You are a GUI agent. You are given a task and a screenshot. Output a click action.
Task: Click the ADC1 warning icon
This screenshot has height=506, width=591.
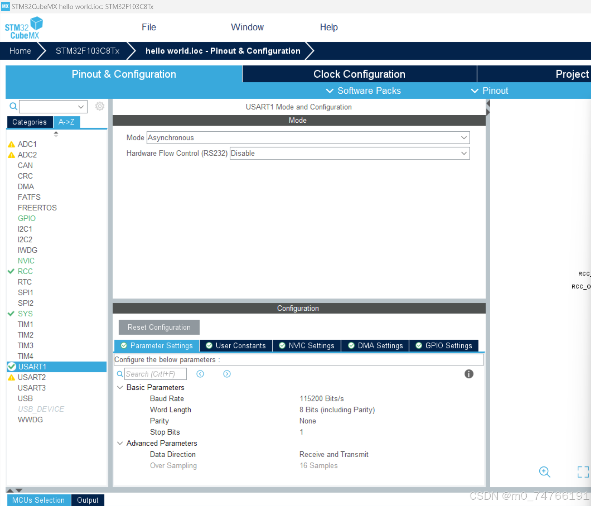pos(12,144)
